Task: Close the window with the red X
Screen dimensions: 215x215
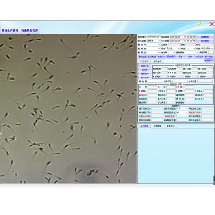Action: click(211, 24)
